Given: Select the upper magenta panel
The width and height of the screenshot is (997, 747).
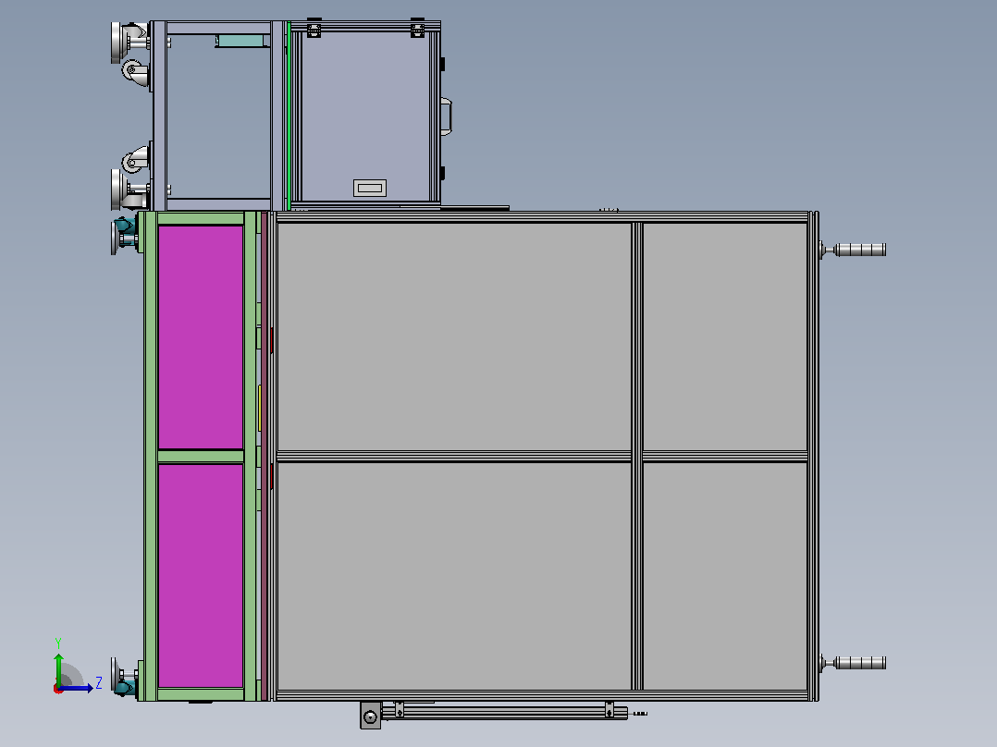Looking at the screenshot, I should 201,337.
